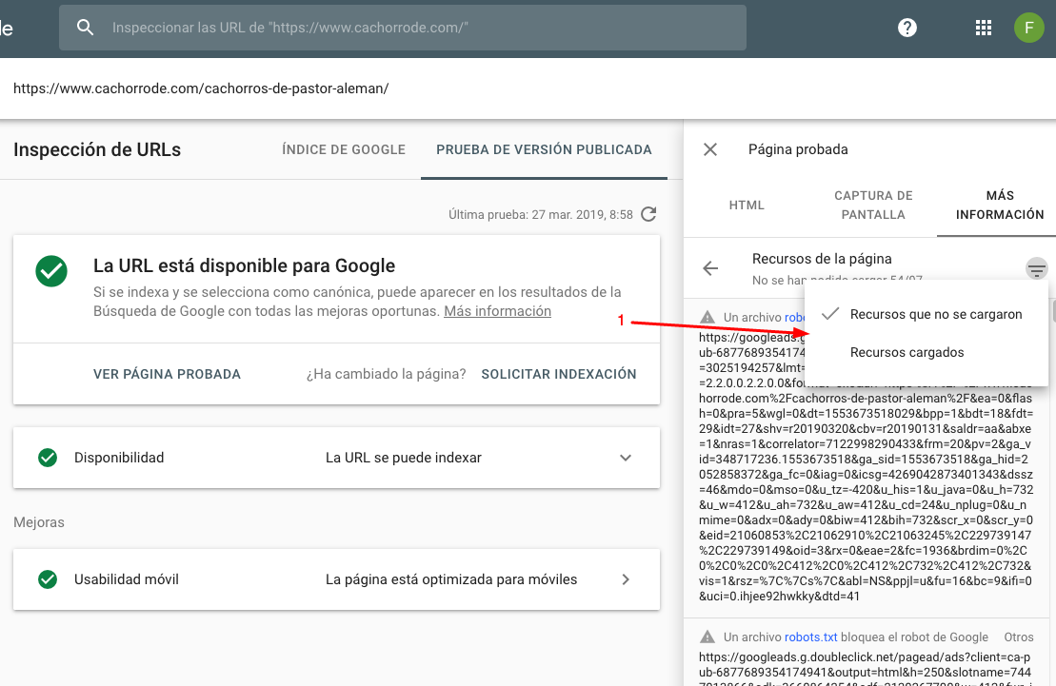Close the Página probada panel
The height and width of the screenshot is (686, 1056).
coord(710,149)
